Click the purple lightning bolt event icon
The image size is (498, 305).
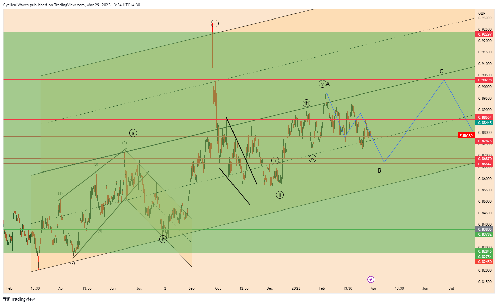click(371, 279)
